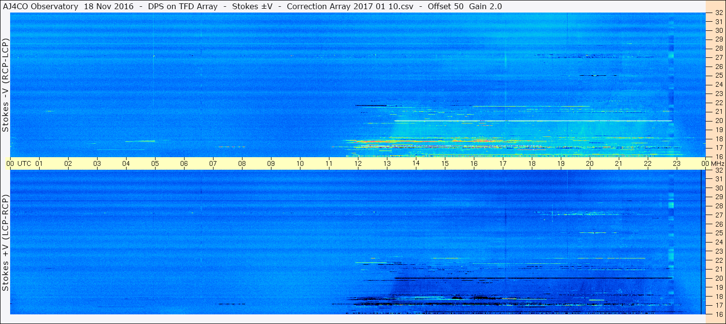
Task: Select the 16 hour time marker
Action: click(x=474, y=163)
